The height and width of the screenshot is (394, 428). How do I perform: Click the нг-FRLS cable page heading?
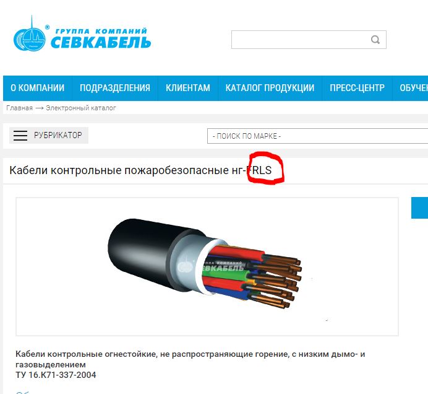coord(140,170)
